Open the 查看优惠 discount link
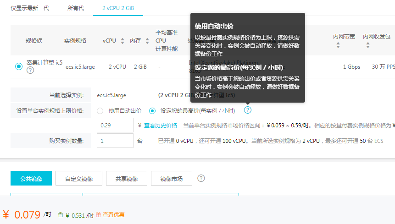This screenshot has width=395, height=224. click(113, 215)
